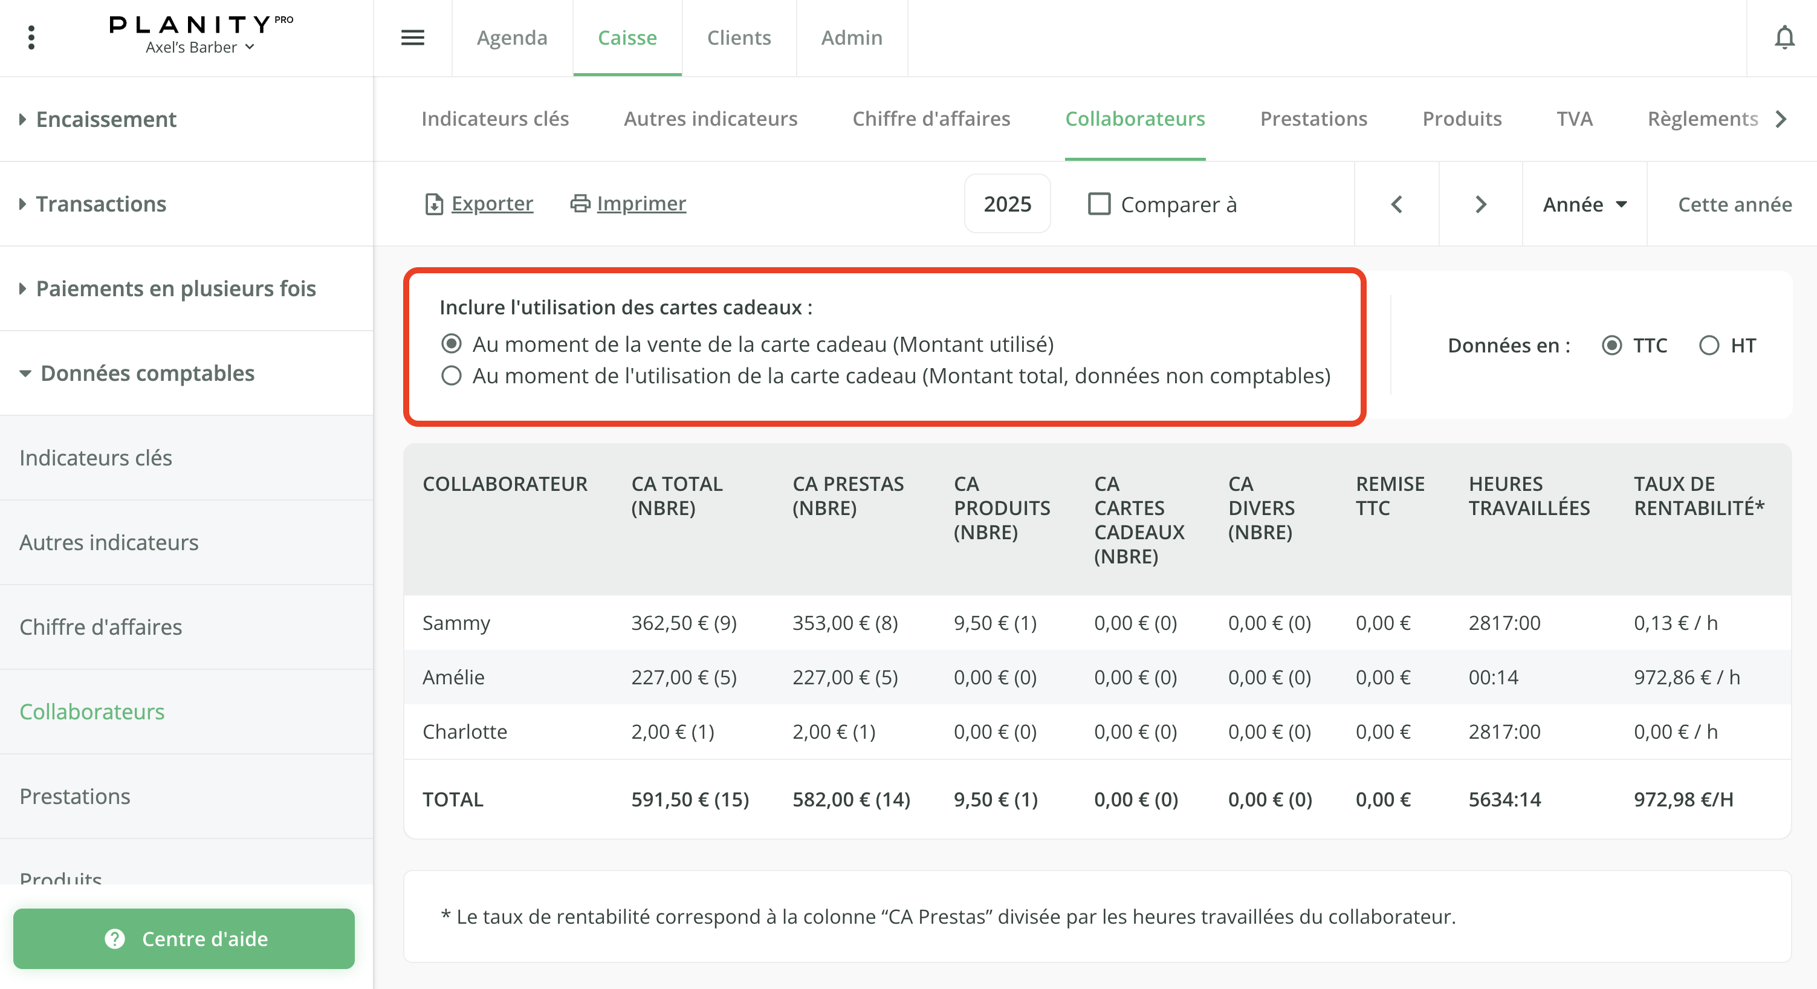Click the 2025 year input field
The height and width of the screenshot is (989, 1817).
coord(1007,204)
